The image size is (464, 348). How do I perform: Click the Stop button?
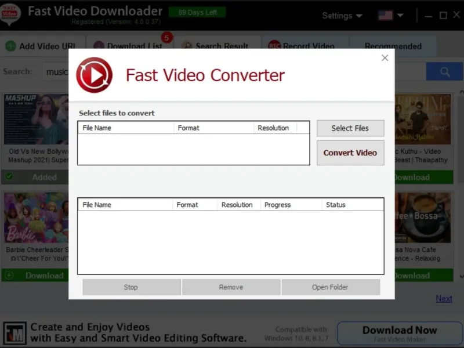coord(132,287)
